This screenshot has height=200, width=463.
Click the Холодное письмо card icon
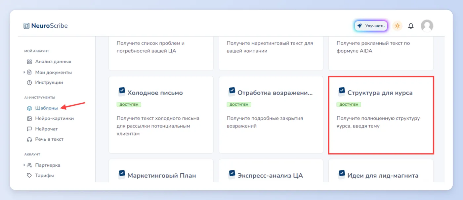121,91
